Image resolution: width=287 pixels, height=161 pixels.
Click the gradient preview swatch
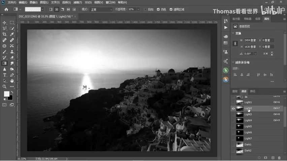point(33,9)
